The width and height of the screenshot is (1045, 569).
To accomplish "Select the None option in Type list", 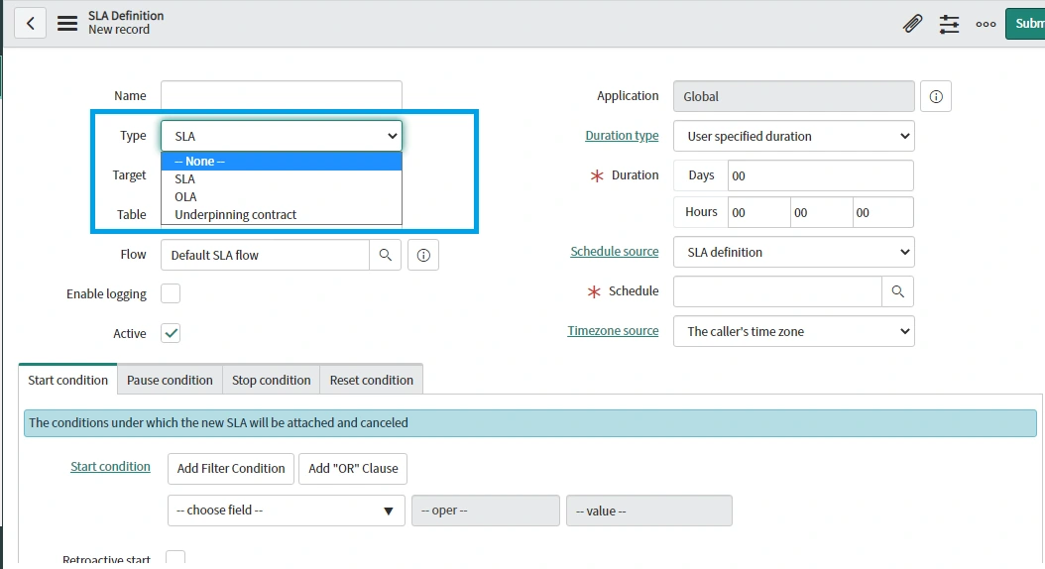I will point(282,162).
